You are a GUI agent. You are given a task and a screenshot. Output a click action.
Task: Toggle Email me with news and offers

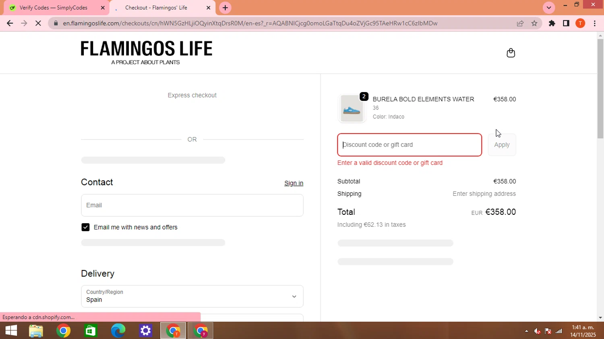pyautogui.click(x=85, y=227)
